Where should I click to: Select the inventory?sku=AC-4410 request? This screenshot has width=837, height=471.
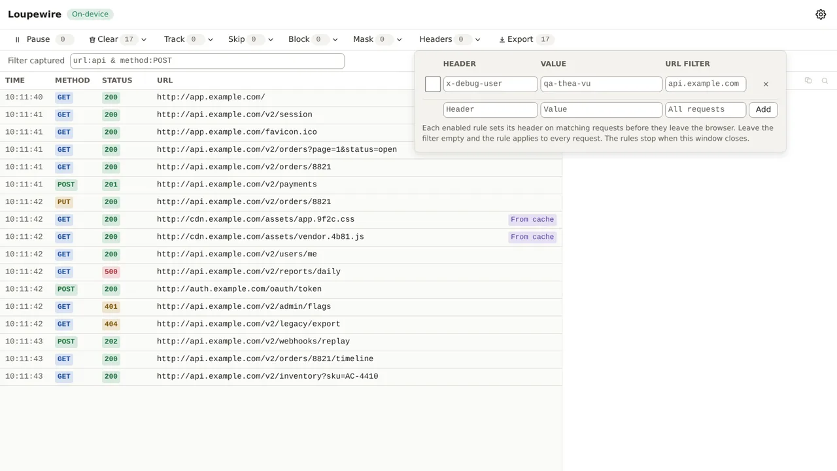coord(281,376)
